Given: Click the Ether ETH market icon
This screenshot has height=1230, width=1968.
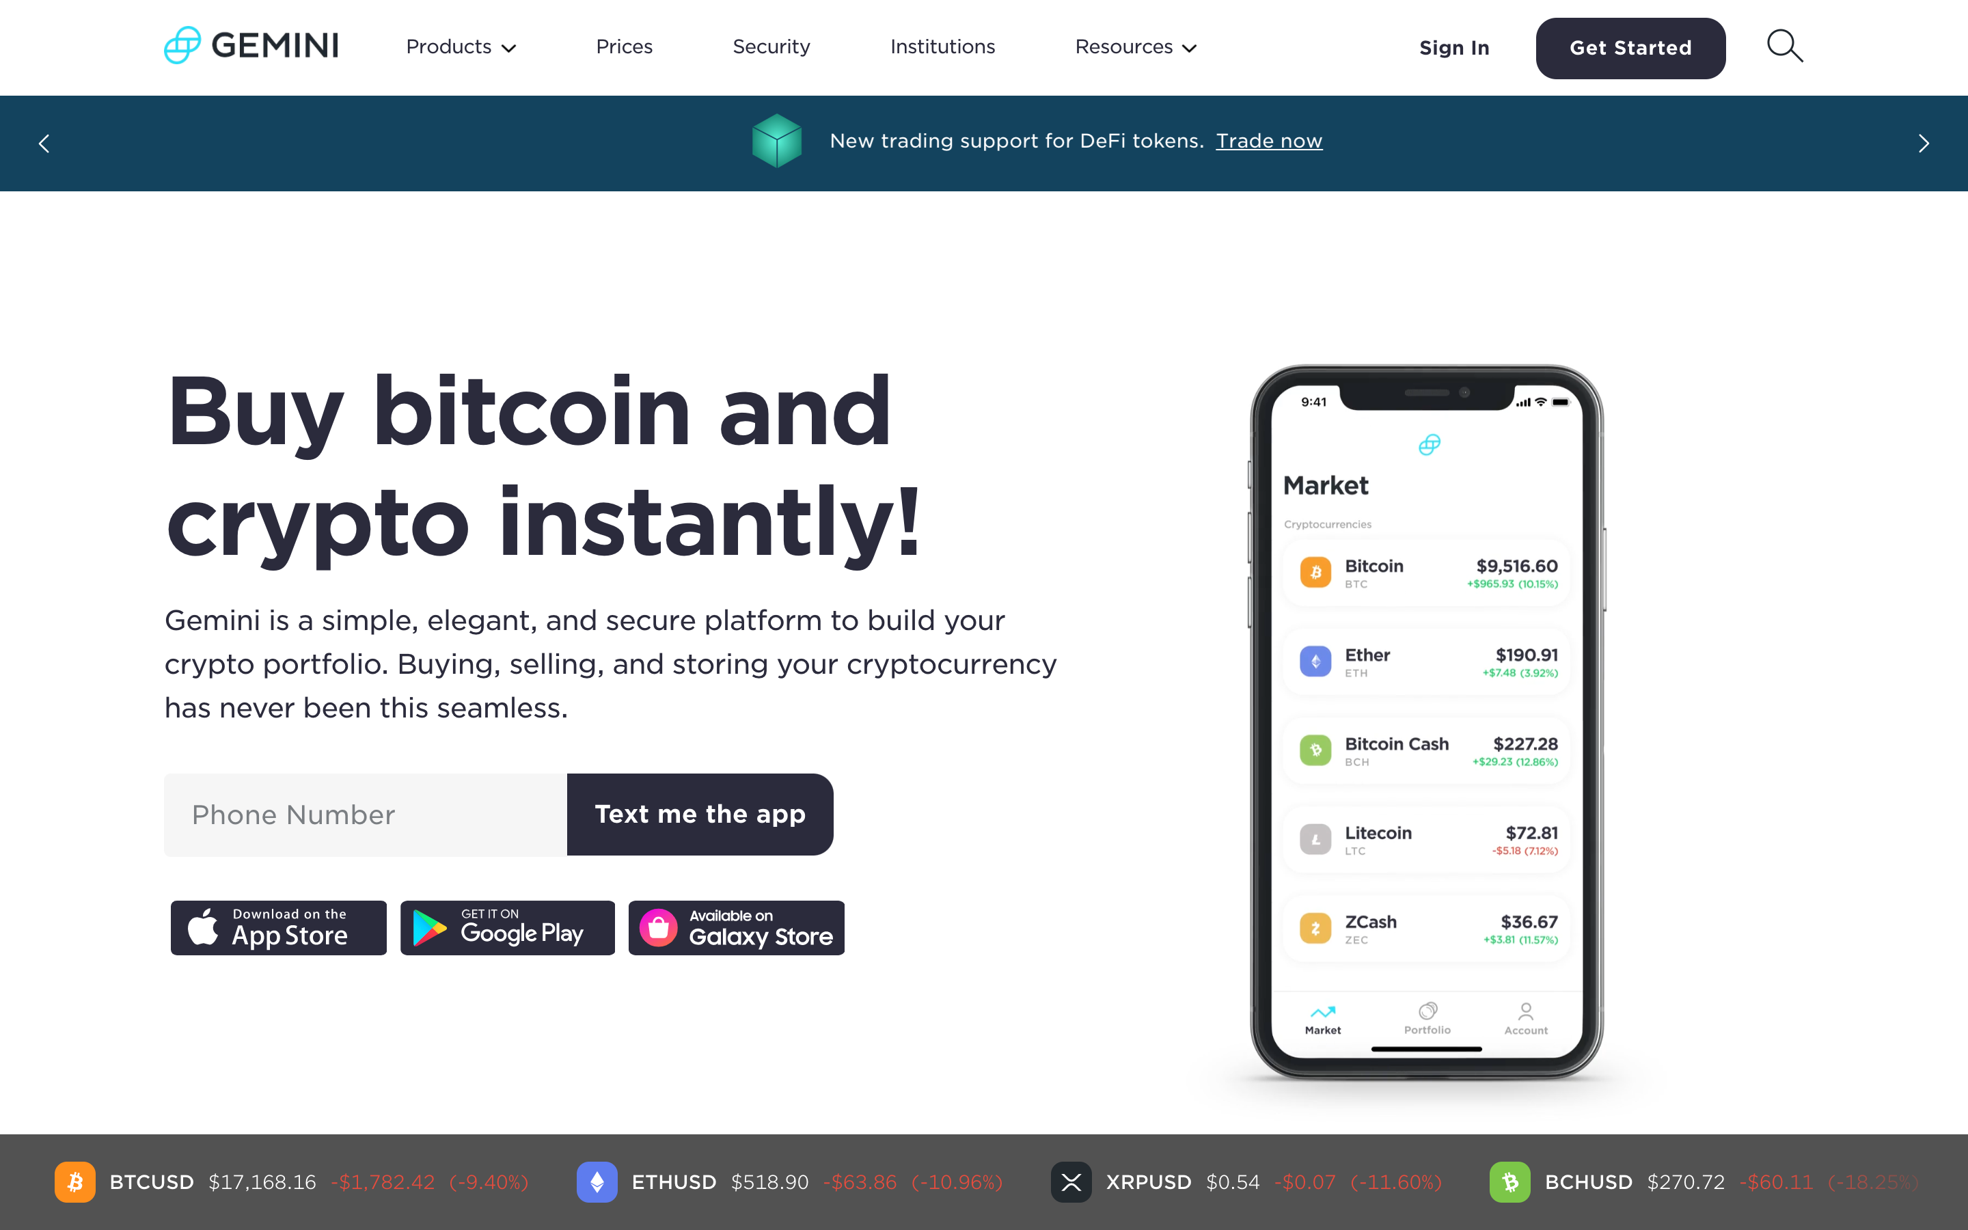Looking at the screenshot, I should (x=1316, y=664).
